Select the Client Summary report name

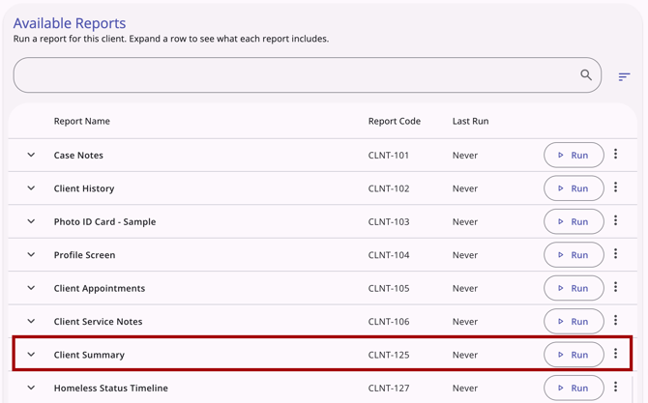(89, 355)
